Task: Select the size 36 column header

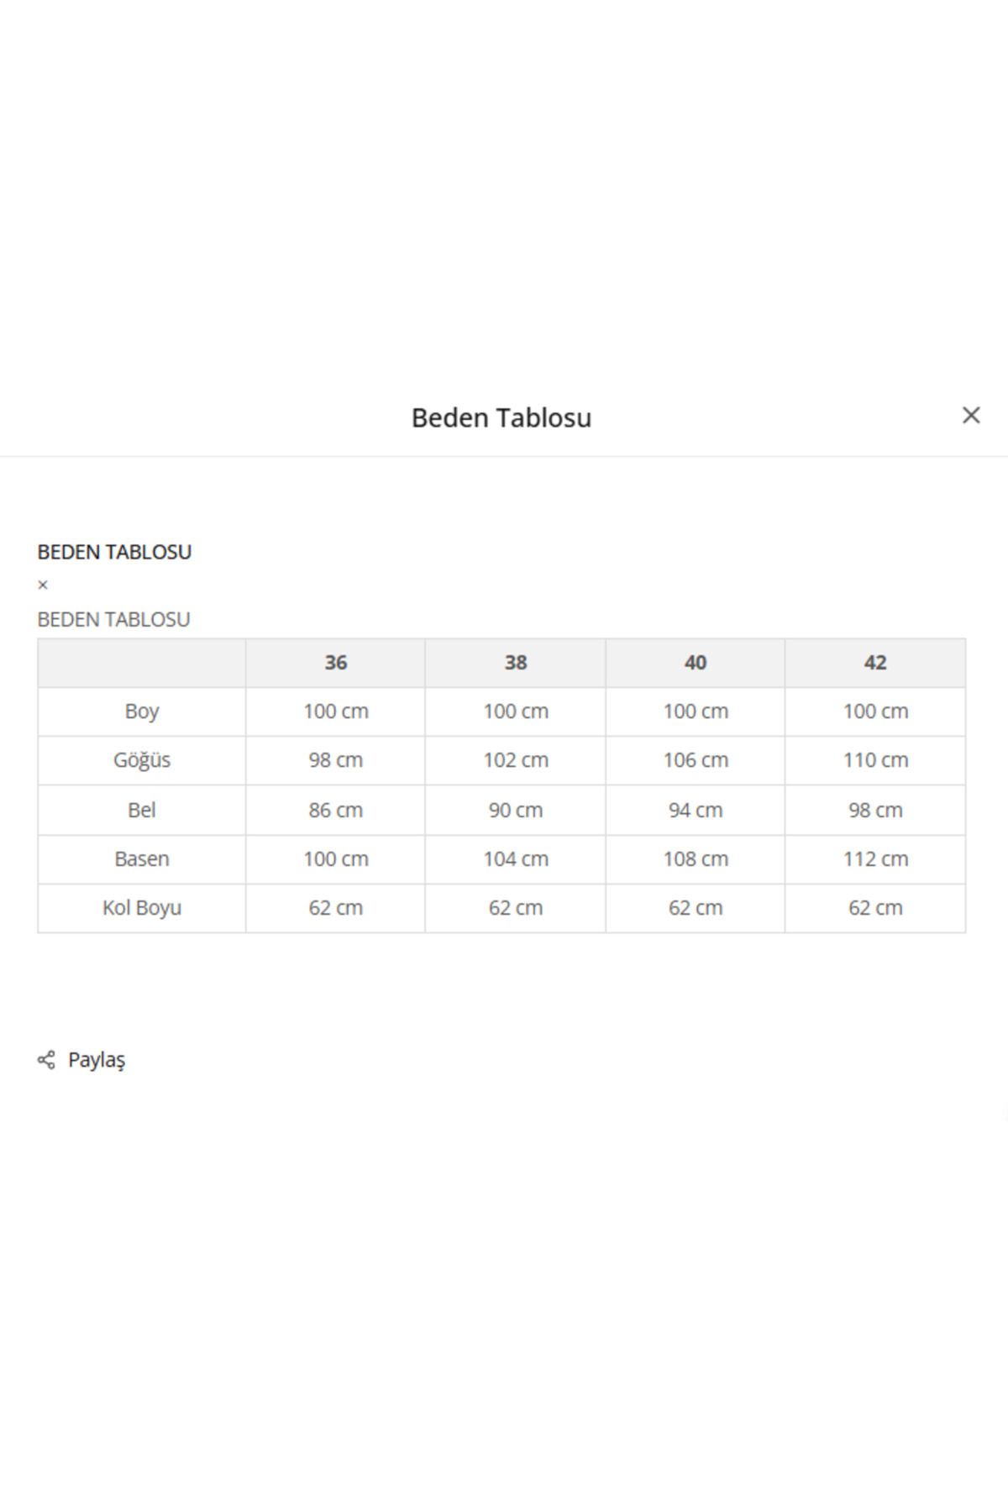Action: pyautogui.click(x=336, y=663)
